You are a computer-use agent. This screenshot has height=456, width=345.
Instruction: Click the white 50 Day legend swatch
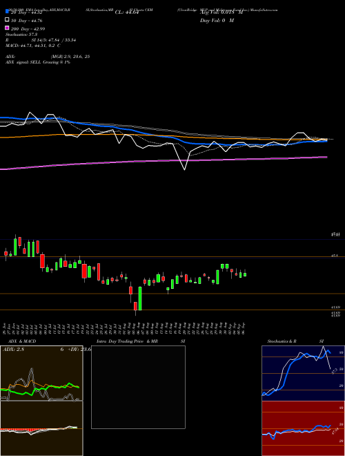(x=7, y=20)
